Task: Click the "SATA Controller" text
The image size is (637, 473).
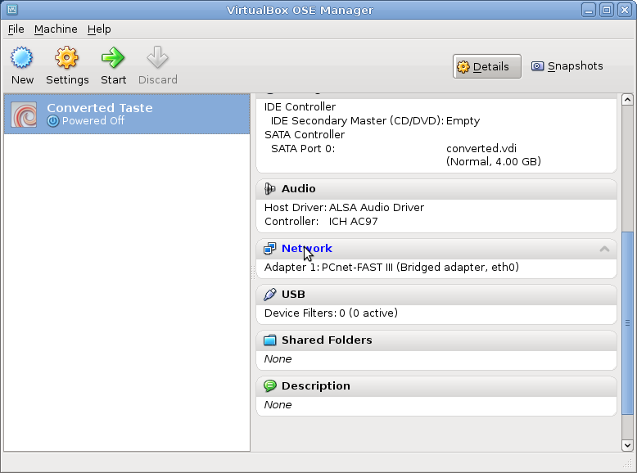Action: point(305,135)
